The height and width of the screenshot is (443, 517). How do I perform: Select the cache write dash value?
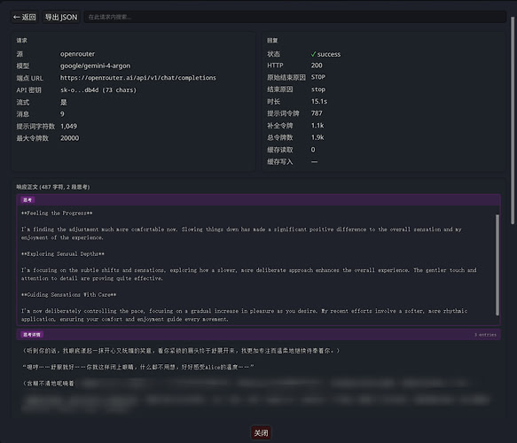[x=314, y=162]
